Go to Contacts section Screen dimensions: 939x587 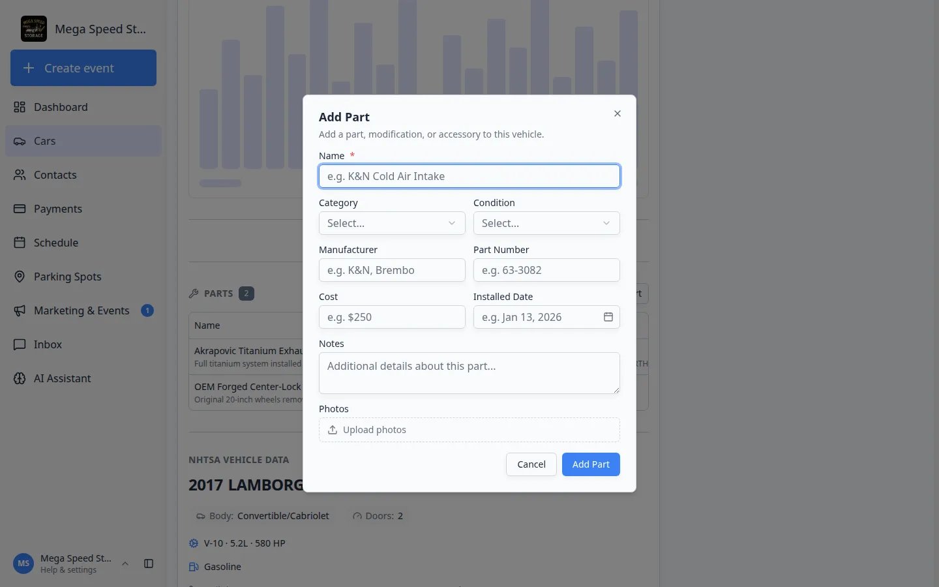pos(83,175)
